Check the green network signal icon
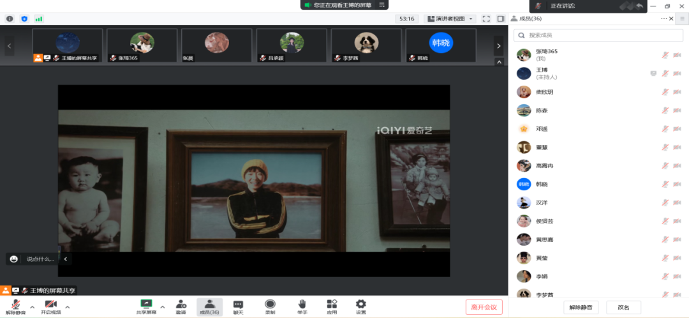 pyautogui.click(x=39, y=19)
